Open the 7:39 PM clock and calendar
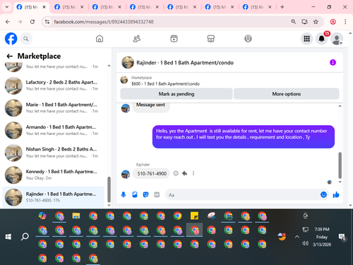 click(322, 237)
